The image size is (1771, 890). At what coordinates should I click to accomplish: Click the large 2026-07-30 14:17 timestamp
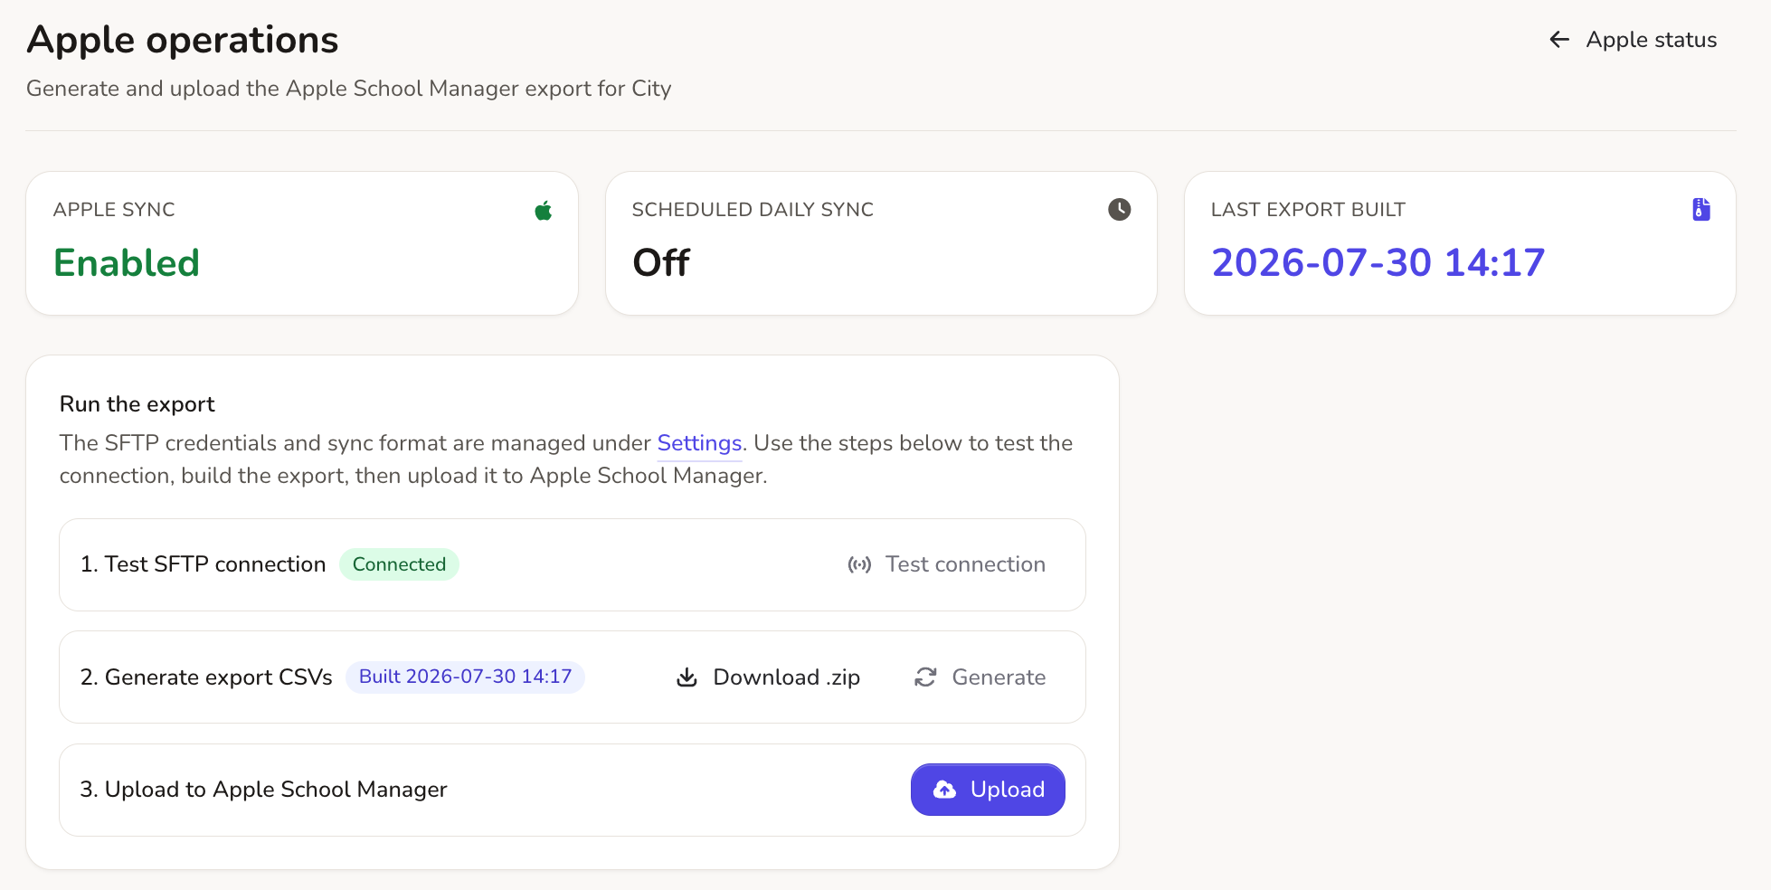pyautogui.click(x=1378, y=263)
